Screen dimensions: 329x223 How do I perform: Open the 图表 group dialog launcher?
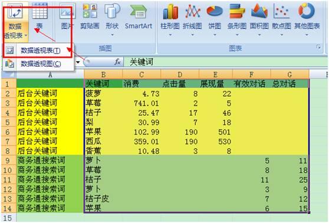(318, 47)
